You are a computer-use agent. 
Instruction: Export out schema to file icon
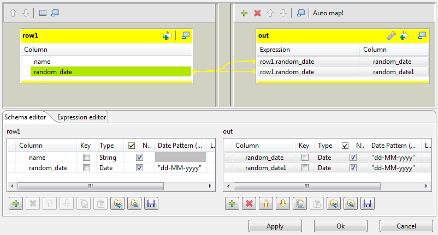coord(351,203)
